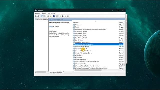The image size is (160, 90).
Task: Click the green refresh toolbar icon
Action: pos(48,16)
